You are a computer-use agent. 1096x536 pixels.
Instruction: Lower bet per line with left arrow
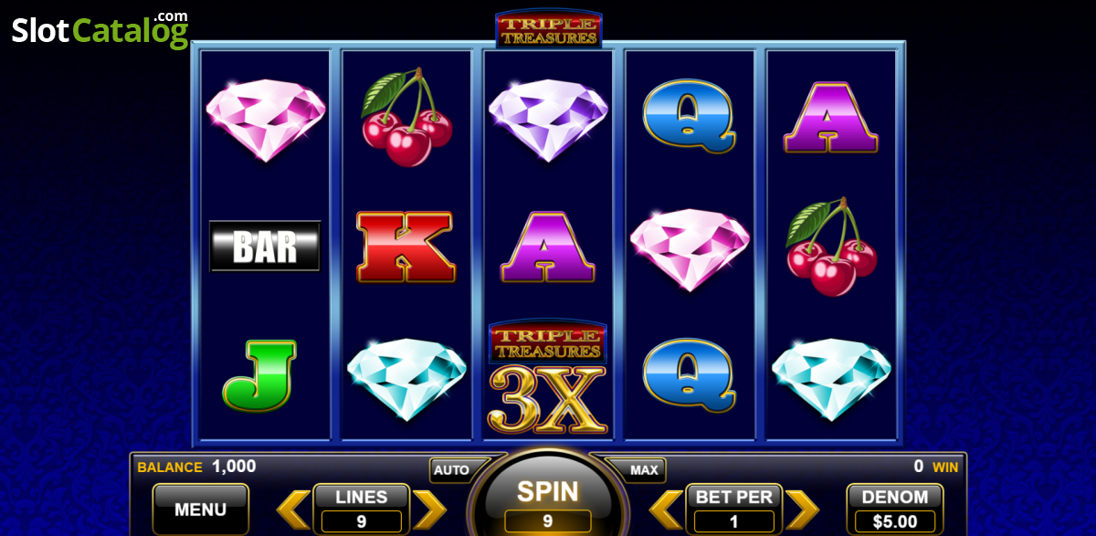(x=666, y=510)
